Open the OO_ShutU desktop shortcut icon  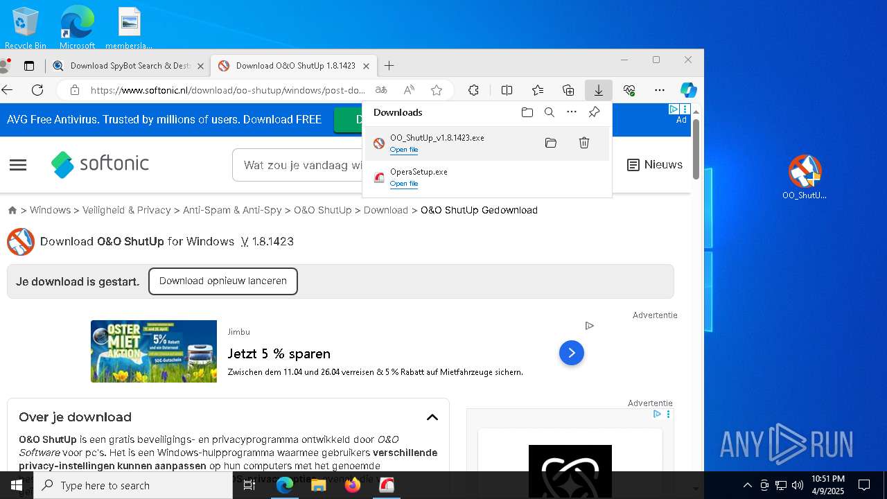(x=805, y=177)
